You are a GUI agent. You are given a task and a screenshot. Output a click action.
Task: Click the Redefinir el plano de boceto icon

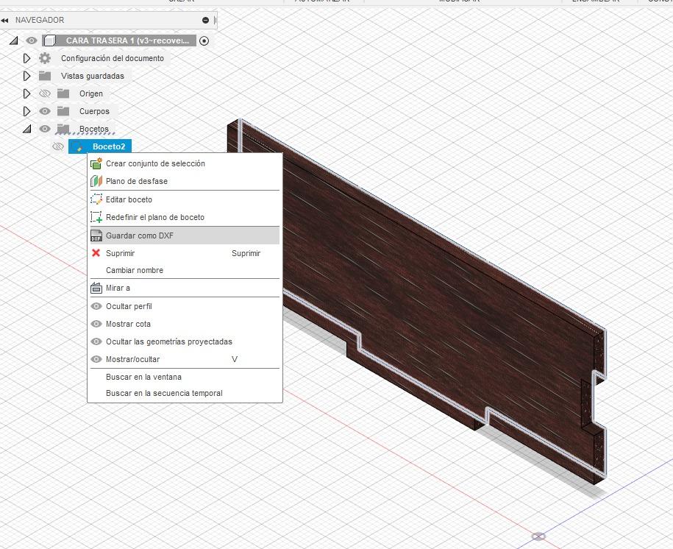point(96,217)
